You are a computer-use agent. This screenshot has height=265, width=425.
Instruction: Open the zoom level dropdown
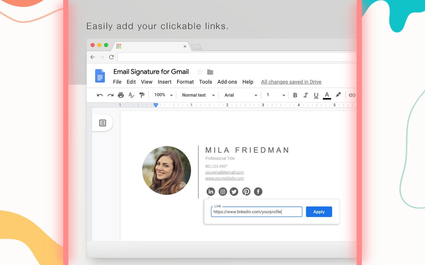point(163,95)
